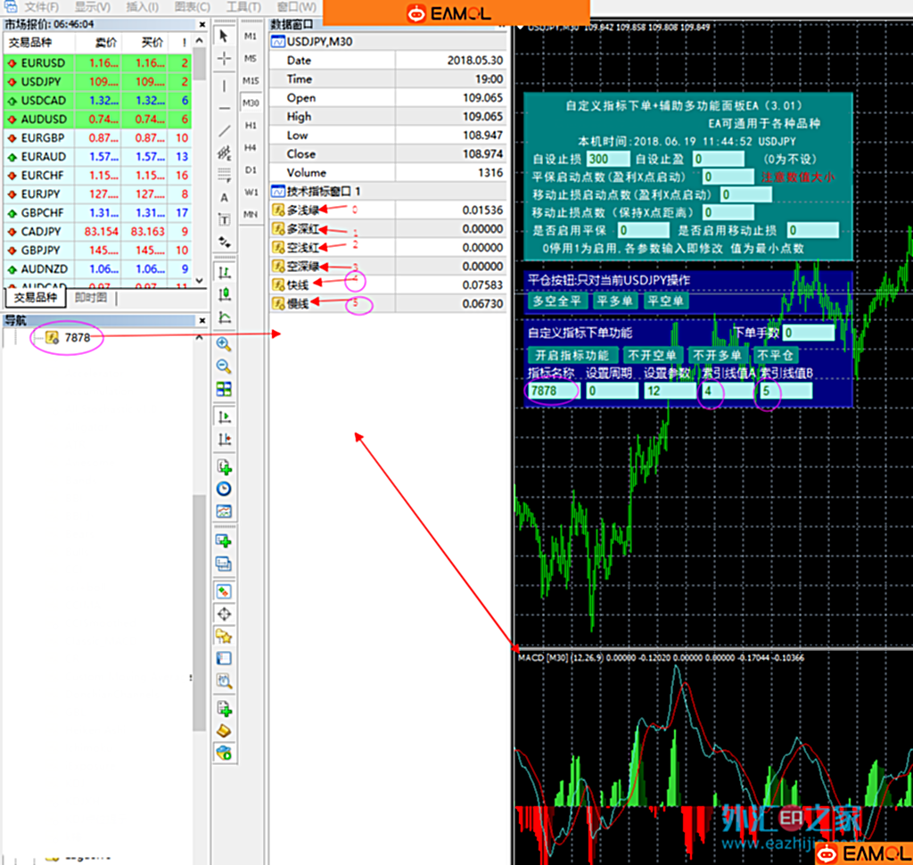The width and height of the screenshot is (913, 865).
Task: Toggle the 不开空单 button
Action: [653, 355]
